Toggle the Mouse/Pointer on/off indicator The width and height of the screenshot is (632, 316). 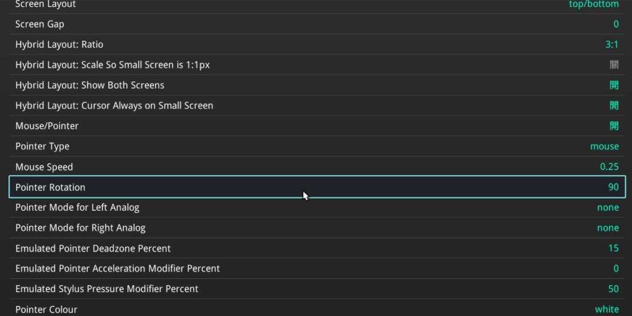pyautogui.click(x=614, y=126)
